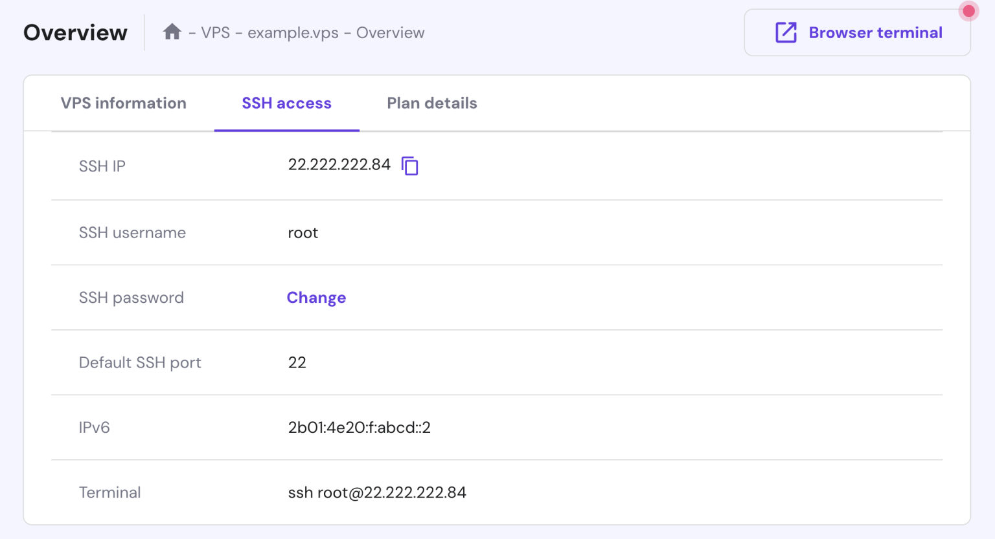Click the external-link icon beside Browser terminal
This screenshot has width=995, height=539.
[786, 32]
